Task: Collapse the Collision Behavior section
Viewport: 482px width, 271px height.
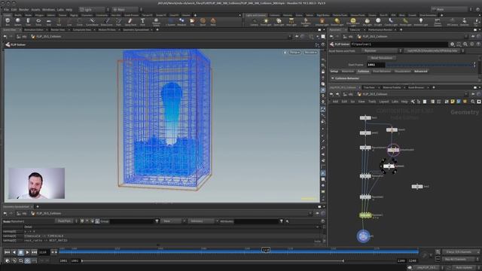Action: tap(333, 78)
